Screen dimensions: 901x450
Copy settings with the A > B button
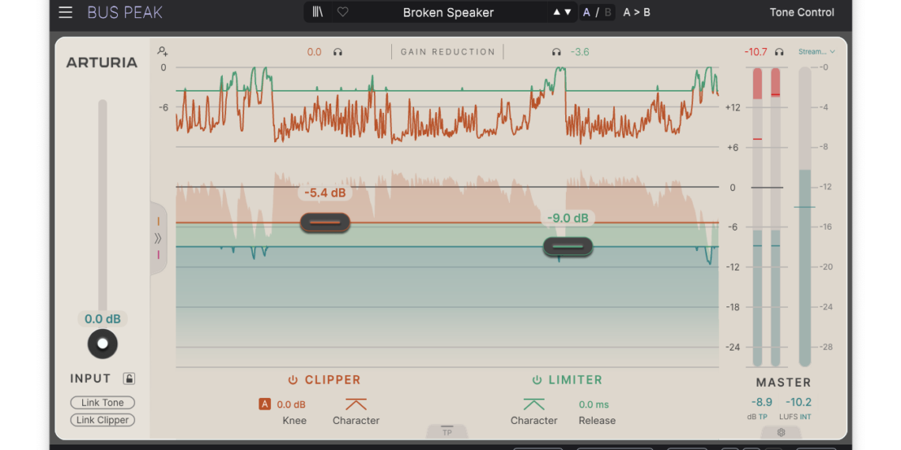click(x=637, y=12)
